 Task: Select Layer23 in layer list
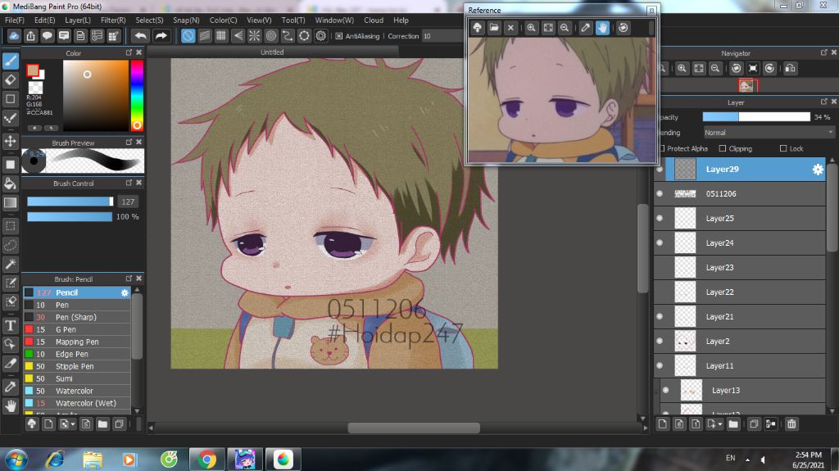(740, 267)
